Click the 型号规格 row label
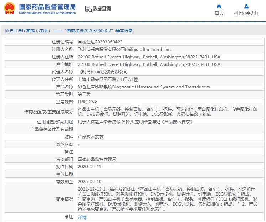266x222 pixels. tap(64, 102)
